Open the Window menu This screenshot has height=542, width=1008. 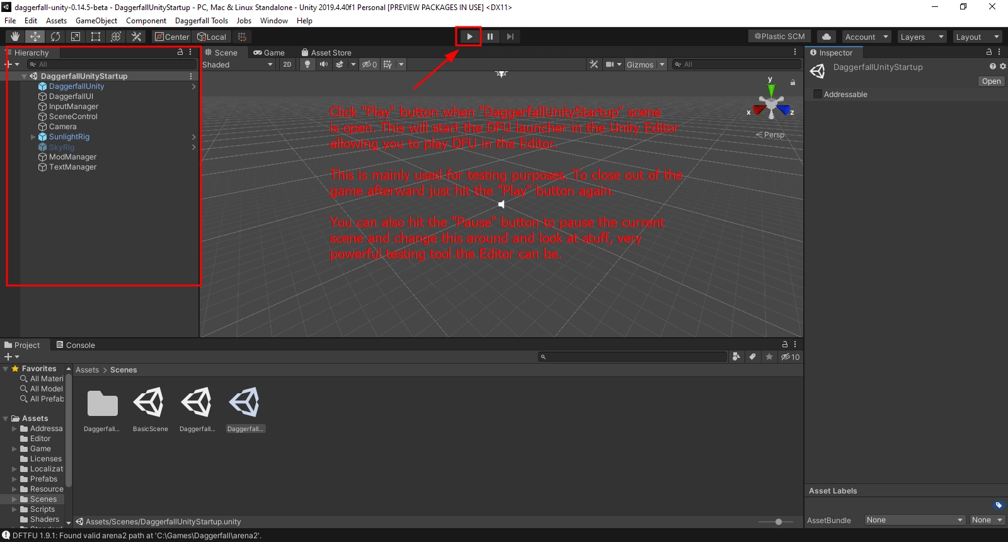pos(274,21)
